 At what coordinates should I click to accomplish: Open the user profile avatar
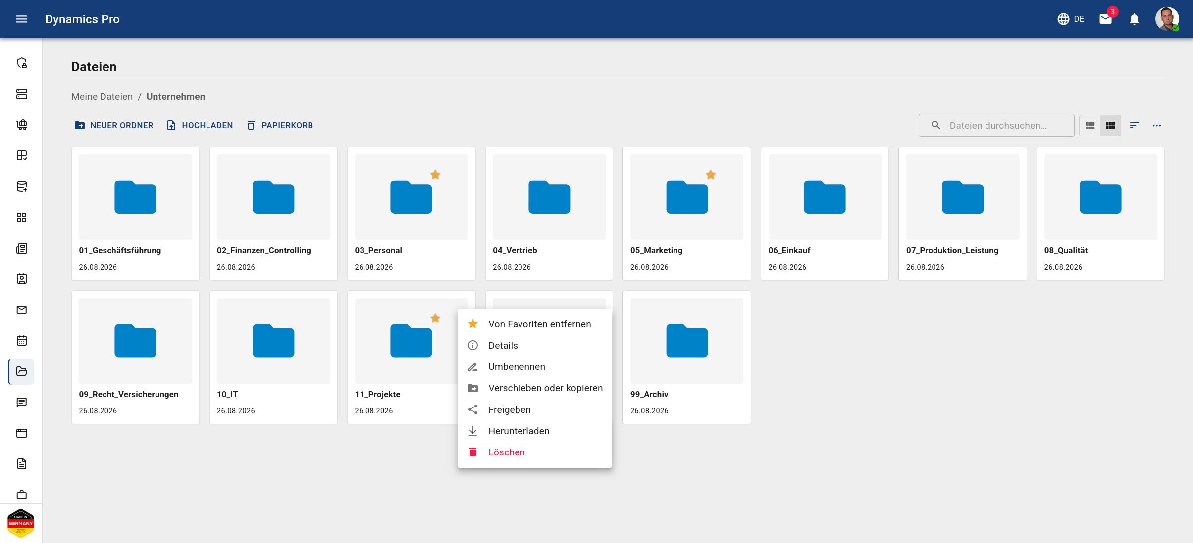point(1167,19)
